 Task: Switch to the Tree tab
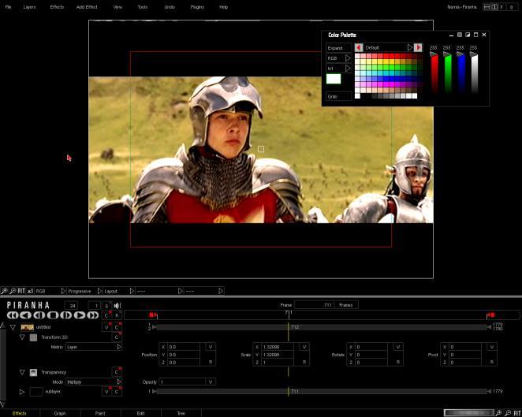pyautogui.click(x=181, y=413)
